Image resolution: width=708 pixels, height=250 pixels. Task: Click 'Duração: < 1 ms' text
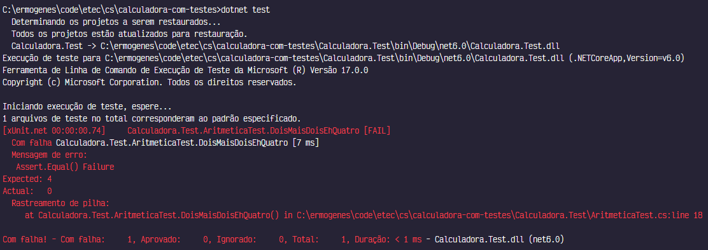388,240
